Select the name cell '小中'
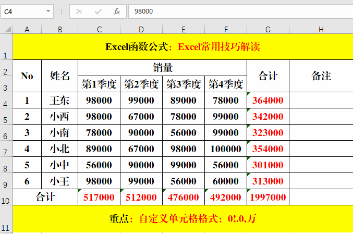The height and width of the screenshot is (234, 353). pos(59,165)
